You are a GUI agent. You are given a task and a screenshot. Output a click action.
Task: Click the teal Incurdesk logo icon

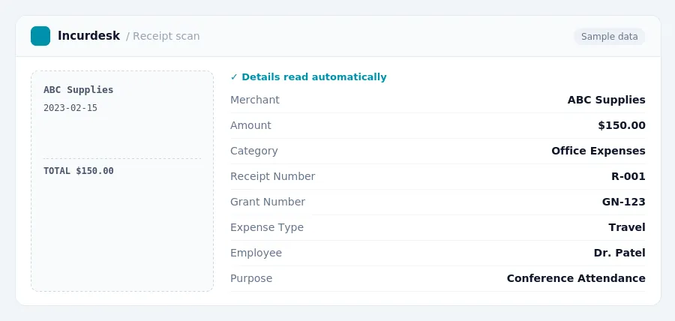pyautogui.click(x=40, y=36)
